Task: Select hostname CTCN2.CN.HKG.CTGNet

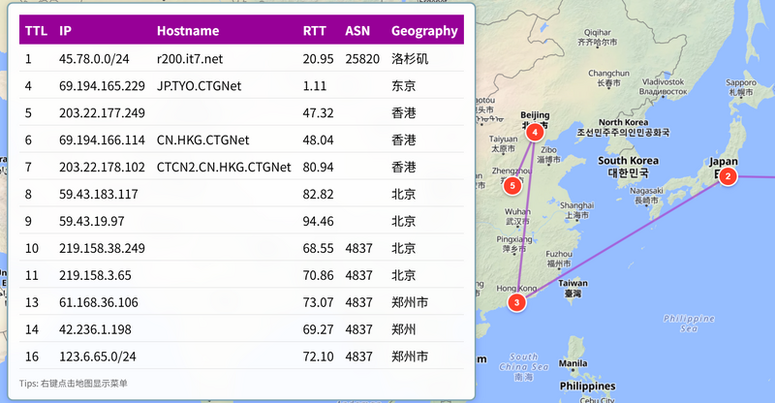Action: [224, 168]
